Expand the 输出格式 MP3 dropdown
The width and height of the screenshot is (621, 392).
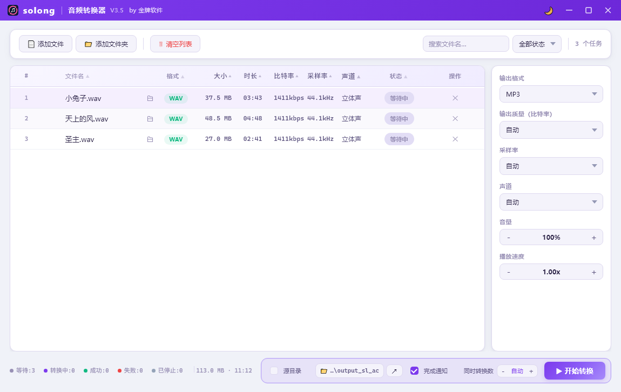551,94
